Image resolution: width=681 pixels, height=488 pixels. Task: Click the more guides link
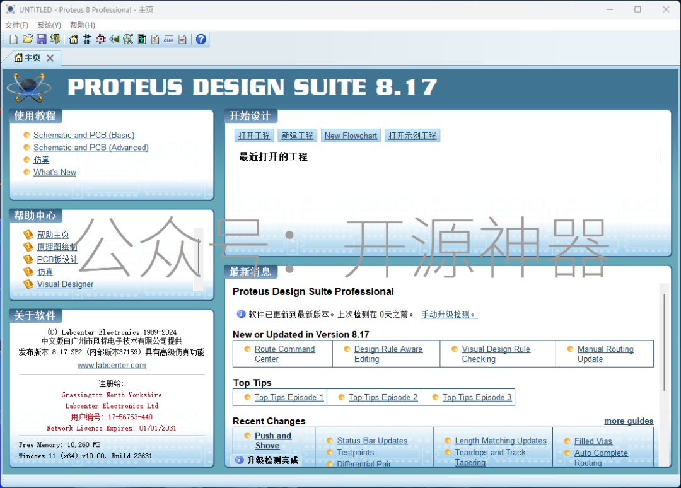629,421
